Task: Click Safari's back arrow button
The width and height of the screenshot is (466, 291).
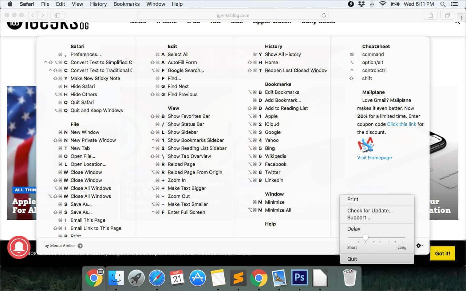Action: 33,15
